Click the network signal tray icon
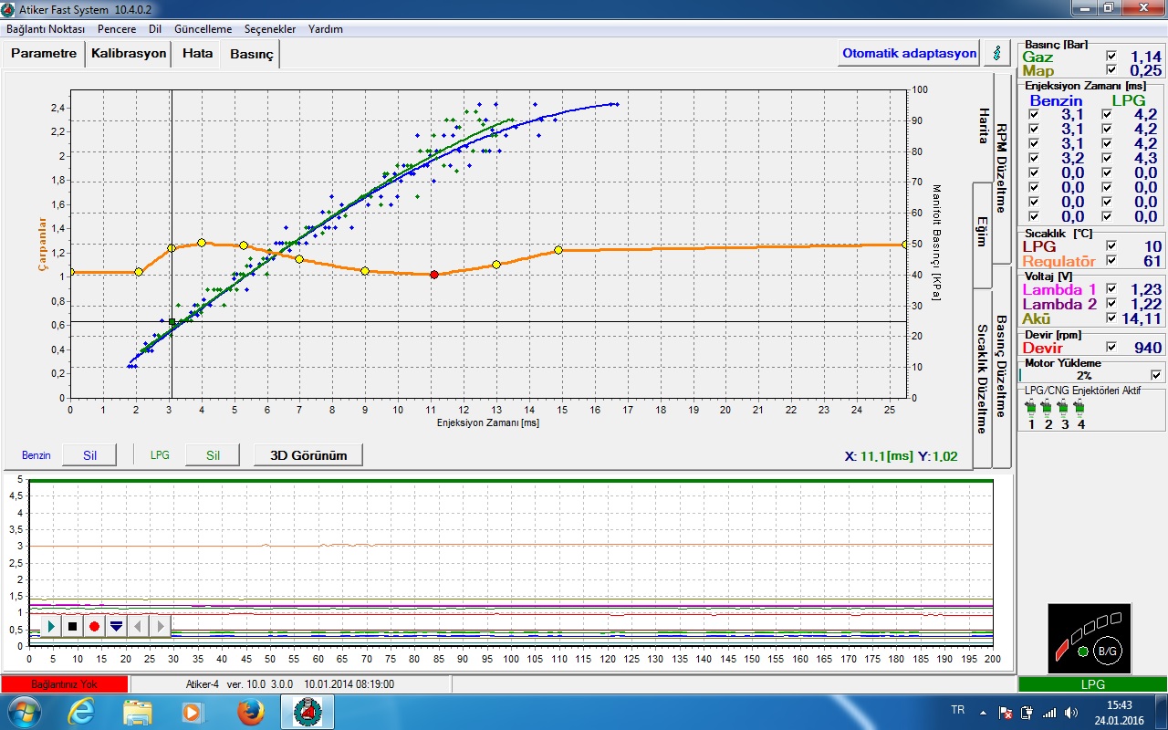This screenshot has width=1168, height=730. click(x=1049, y=712)
